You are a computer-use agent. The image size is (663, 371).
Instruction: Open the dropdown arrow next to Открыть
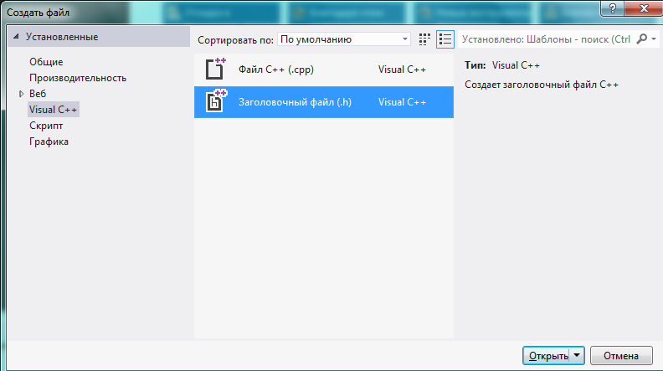point(577,355)
